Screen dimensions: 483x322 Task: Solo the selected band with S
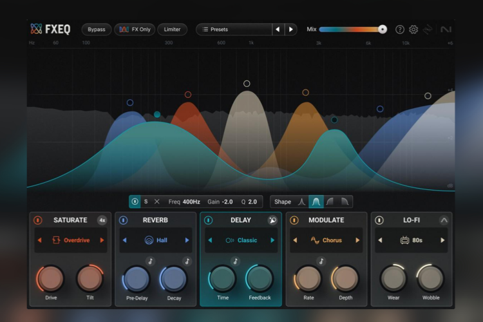coord(146,202)
